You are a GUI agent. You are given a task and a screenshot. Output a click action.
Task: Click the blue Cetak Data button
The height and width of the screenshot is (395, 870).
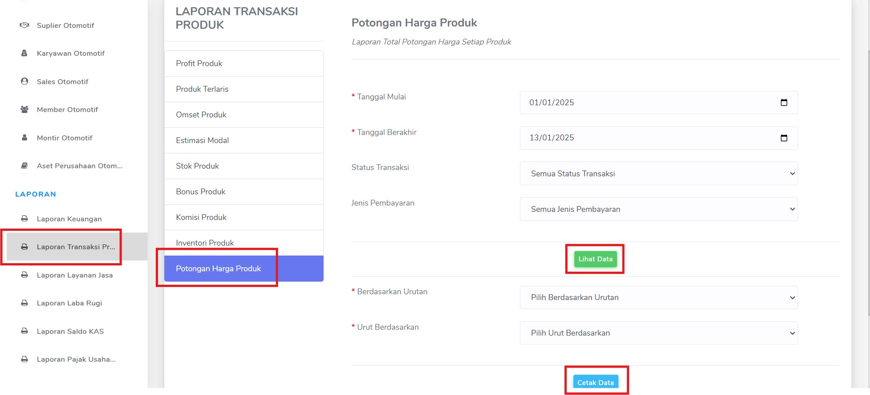click(x=595, y=382)
